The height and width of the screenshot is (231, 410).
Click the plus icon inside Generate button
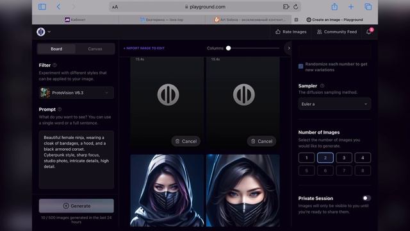pos(66,206)
